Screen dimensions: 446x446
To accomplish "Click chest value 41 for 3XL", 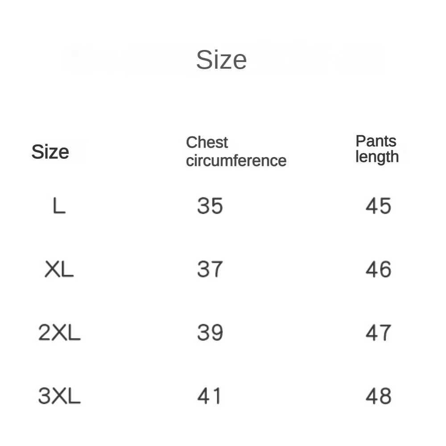I will pyautogui.click(x=209, y=396).
